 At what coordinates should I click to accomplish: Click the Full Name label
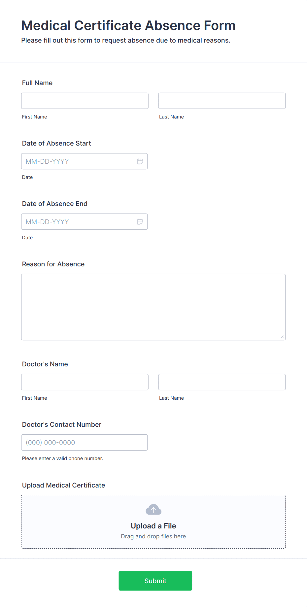(x=37, y=83)
